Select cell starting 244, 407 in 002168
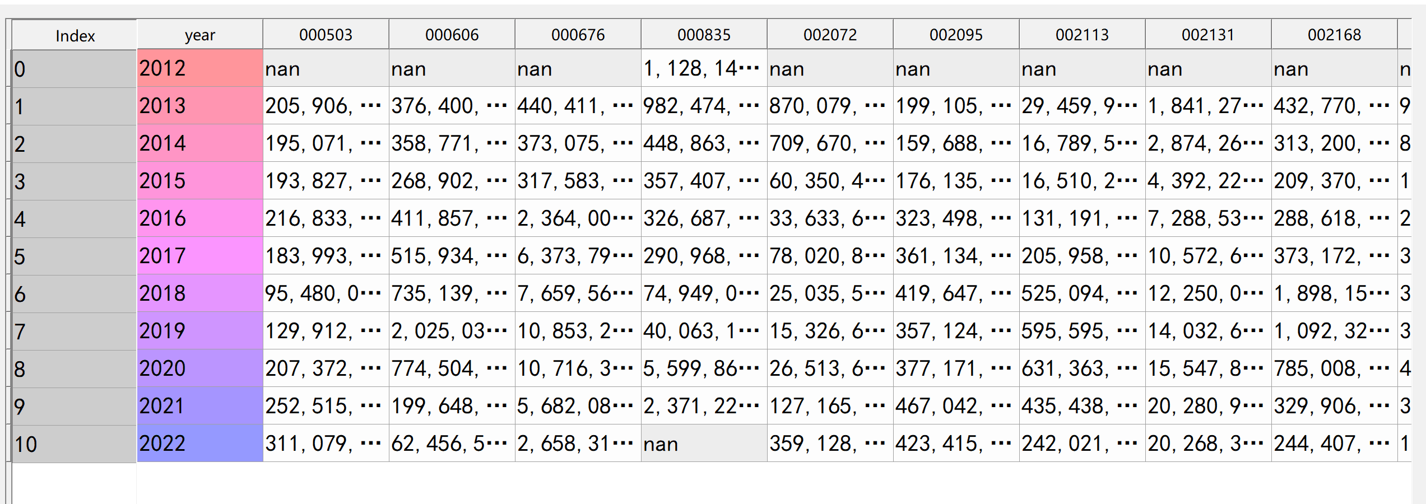This screenshot has width=1426, height=504. pyautogui.click(x=1335, y=444)
